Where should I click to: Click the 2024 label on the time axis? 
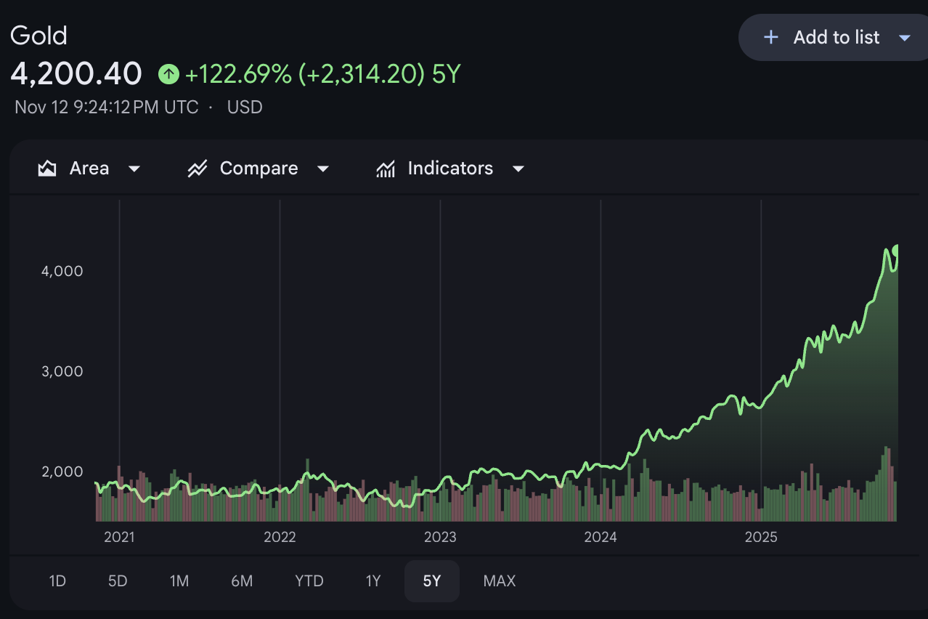601,537
